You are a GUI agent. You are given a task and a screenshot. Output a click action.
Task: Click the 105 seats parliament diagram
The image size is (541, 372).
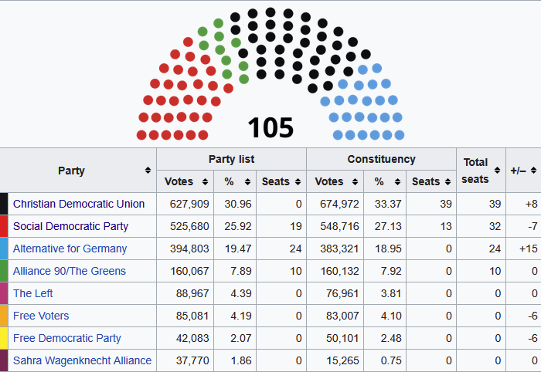click(270, 74)
